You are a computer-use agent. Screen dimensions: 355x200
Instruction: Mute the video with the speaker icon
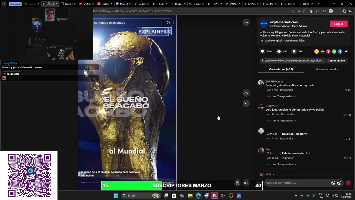coord(246,183)
